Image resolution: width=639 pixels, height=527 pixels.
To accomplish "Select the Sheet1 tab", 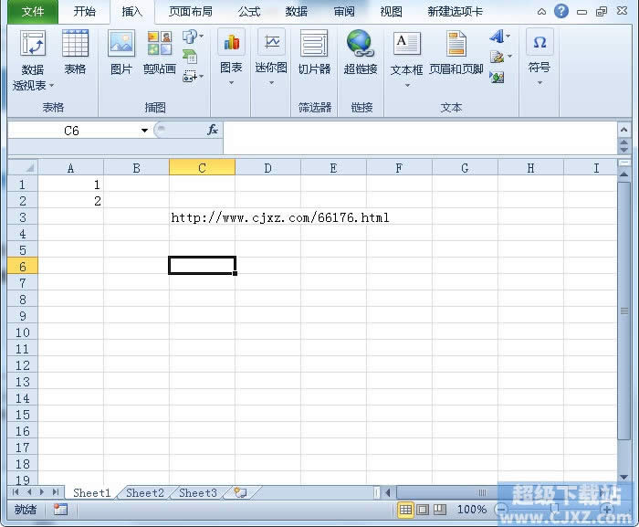I will pyautogui.click(x=91, y=492).
